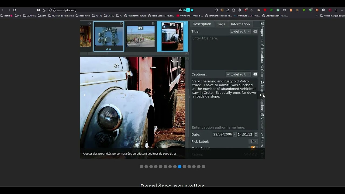The image size is (345, 194).
Task: Open the Radio Garden bookmark
Action: coord(161,16)
